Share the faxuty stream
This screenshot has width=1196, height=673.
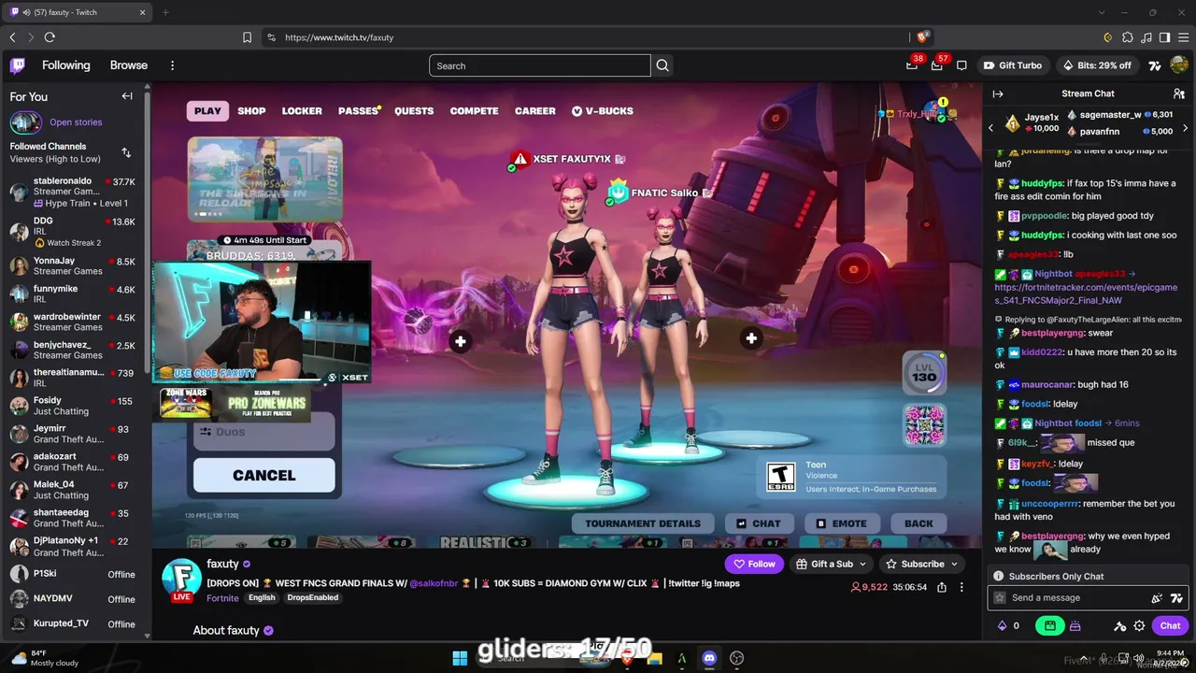point(942,587)
